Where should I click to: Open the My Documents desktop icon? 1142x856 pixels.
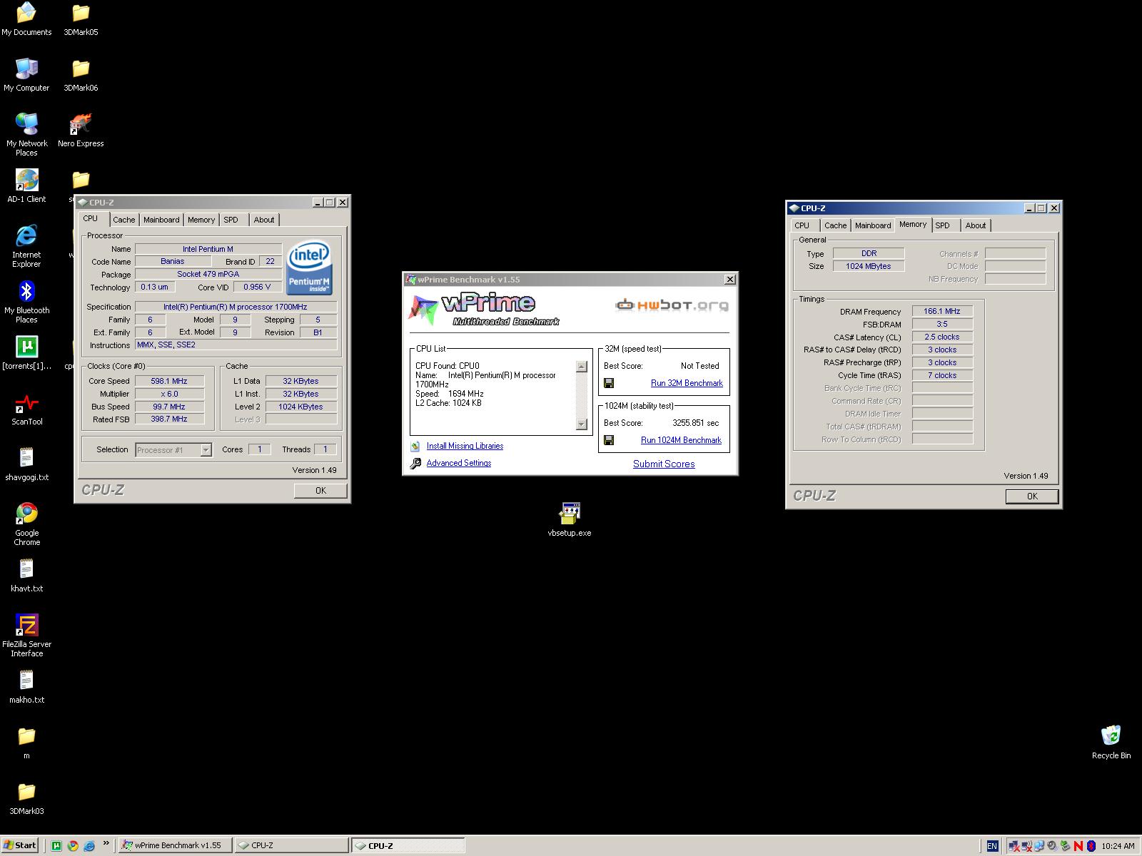[x=26, y=20]
